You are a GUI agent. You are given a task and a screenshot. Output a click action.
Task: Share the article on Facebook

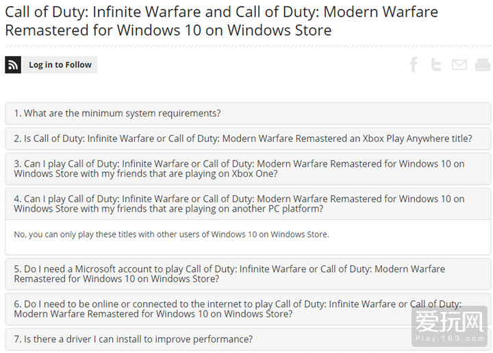414,65
